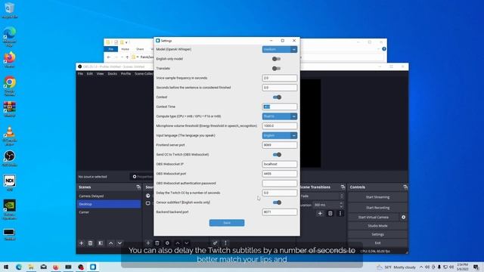Pop out the Scenes dock icon

(138, 187)
